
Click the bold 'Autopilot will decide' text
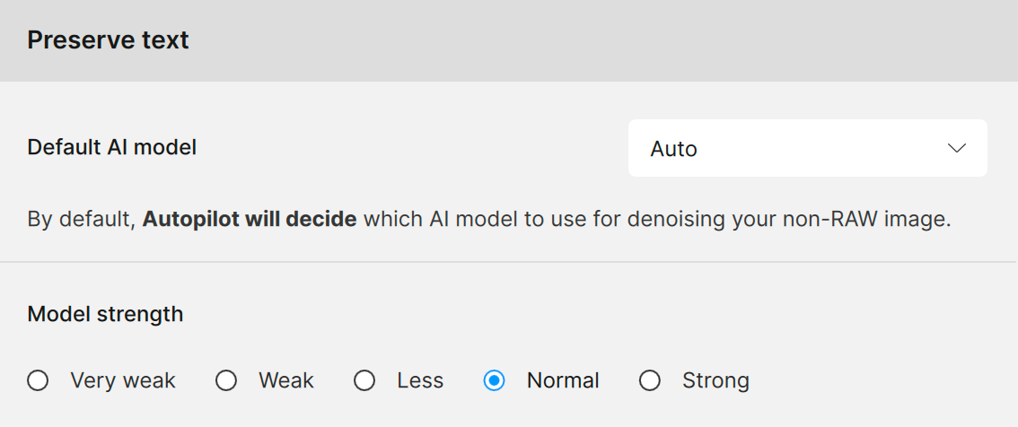tap(250, 219)
